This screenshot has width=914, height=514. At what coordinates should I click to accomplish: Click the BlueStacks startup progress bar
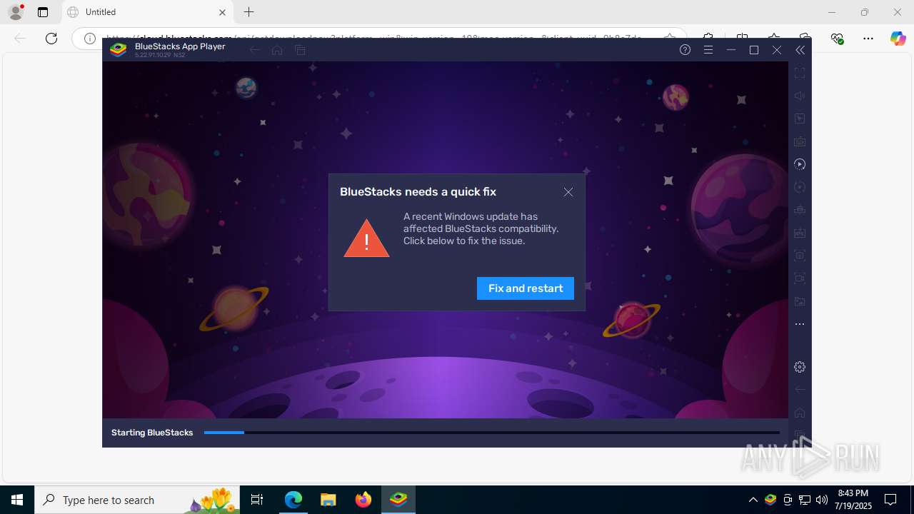tap(492, 433)
